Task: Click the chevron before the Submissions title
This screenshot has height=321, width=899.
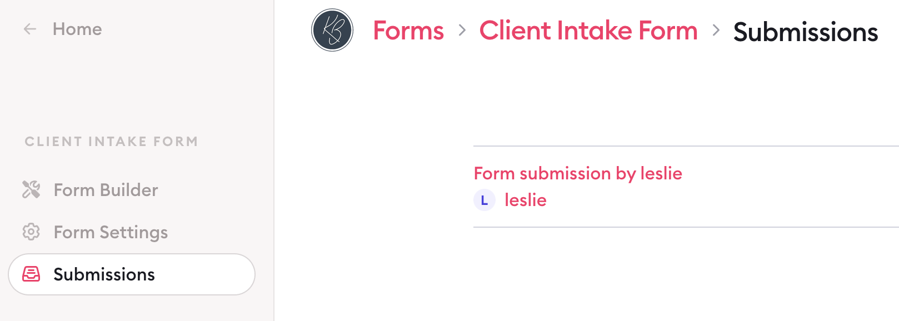Action: point(716,31)
